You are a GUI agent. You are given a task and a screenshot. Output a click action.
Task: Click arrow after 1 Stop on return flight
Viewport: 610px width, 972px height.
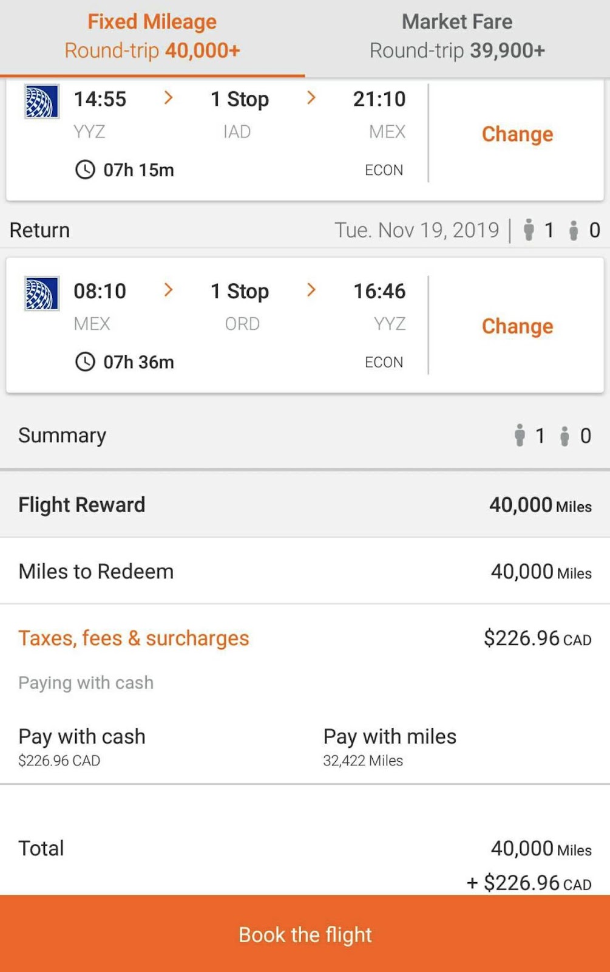pyautogui.click(x=311, y=290)
